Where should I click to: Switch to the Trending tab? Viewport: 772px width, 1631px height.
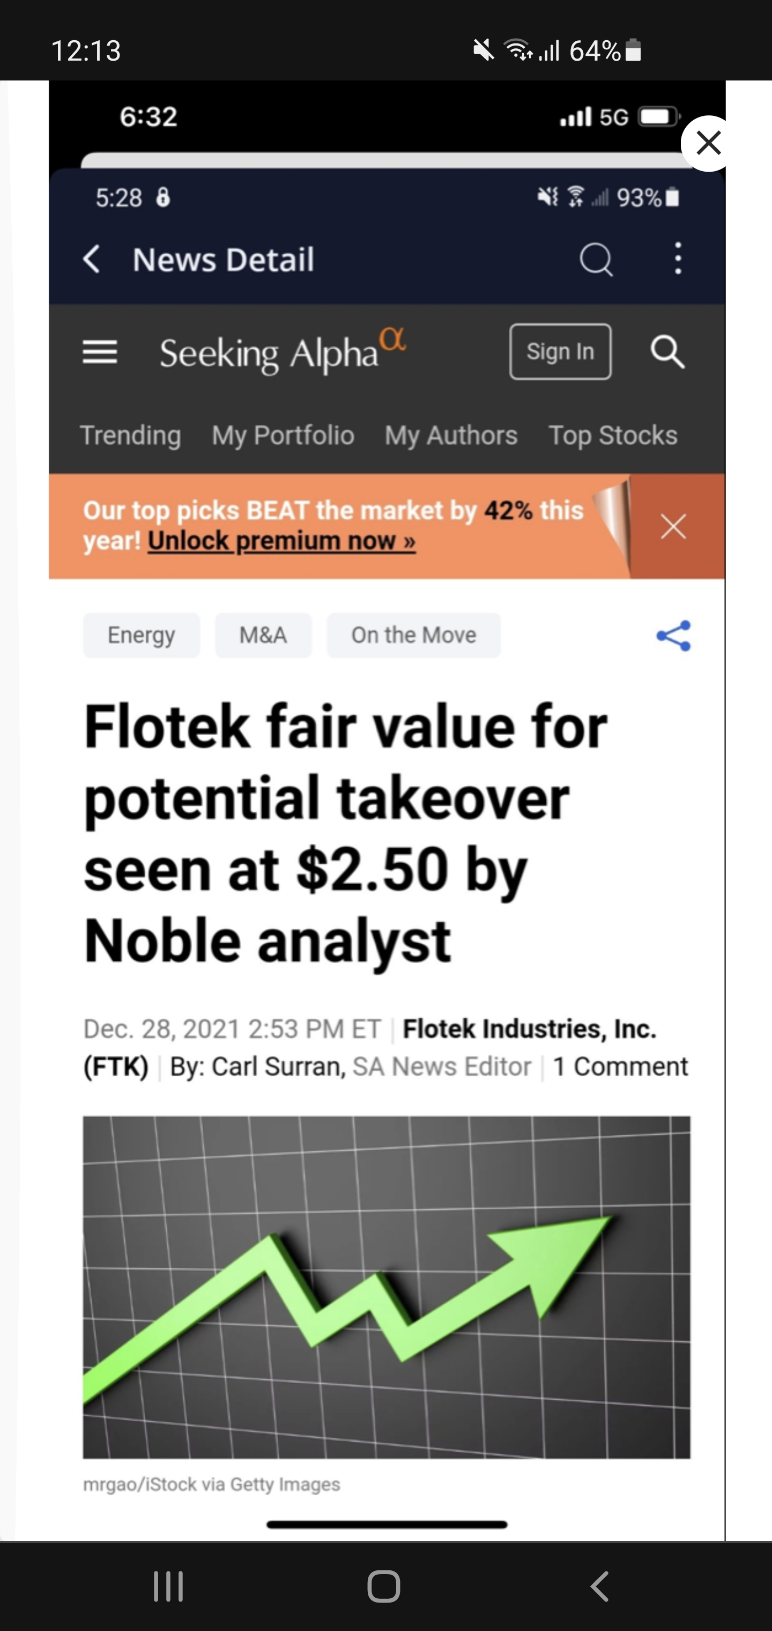[x=130, y=436]
